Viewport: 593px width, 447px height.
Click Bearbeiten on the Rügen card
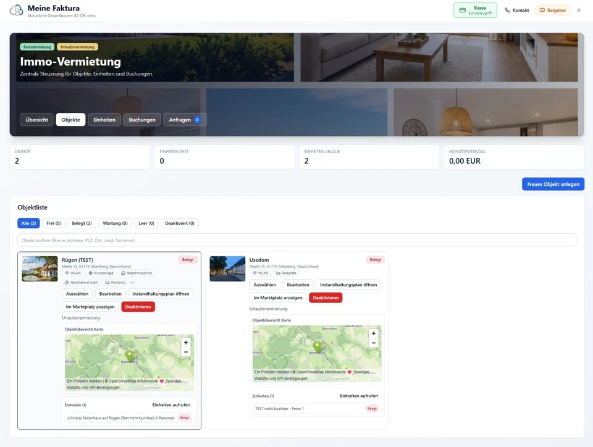coord(111,294)
